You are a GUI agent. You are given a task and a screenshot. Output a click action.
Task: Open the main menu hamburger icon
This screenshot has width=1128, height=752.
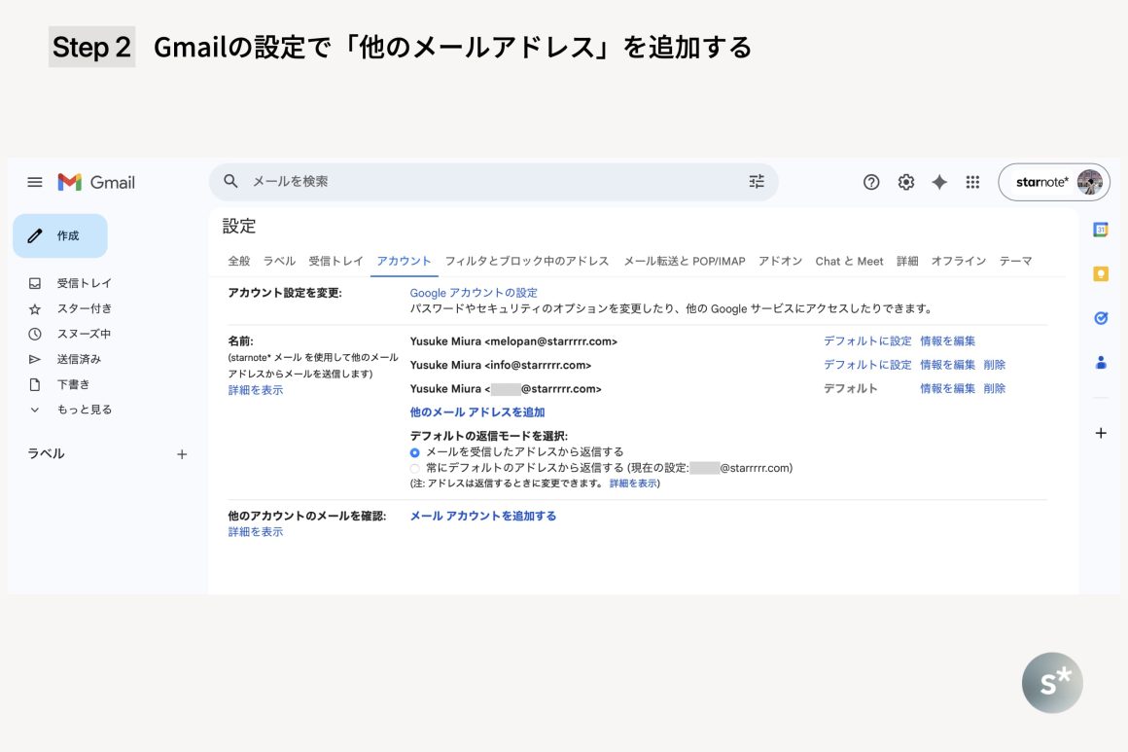pos(35,182)
